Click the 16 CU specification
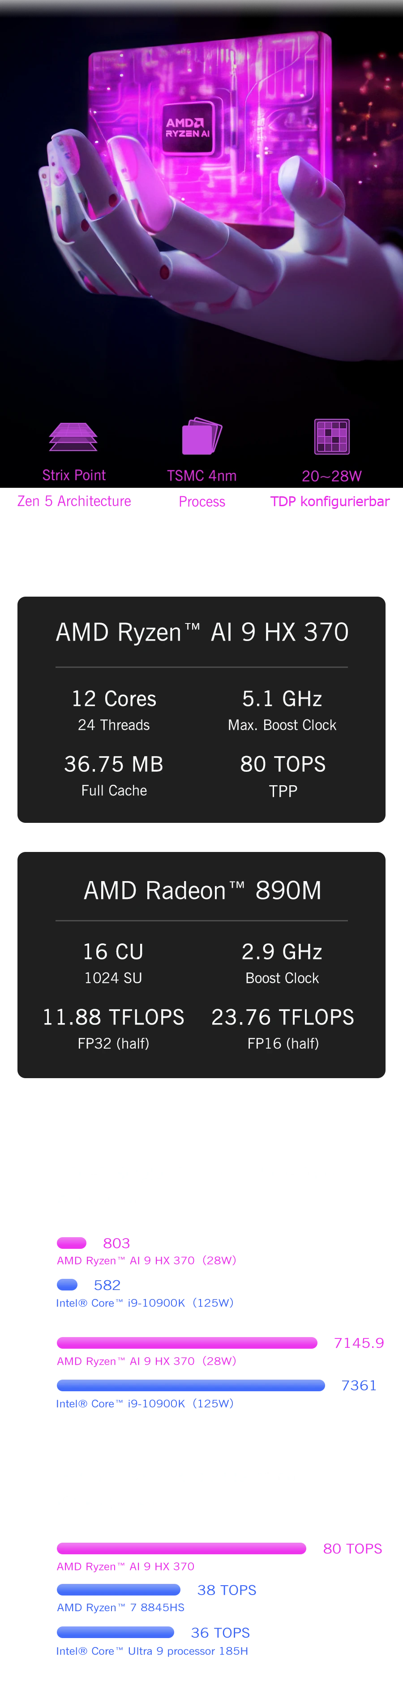The width and height of the screenshot is (403, 1686). (113, 952)
